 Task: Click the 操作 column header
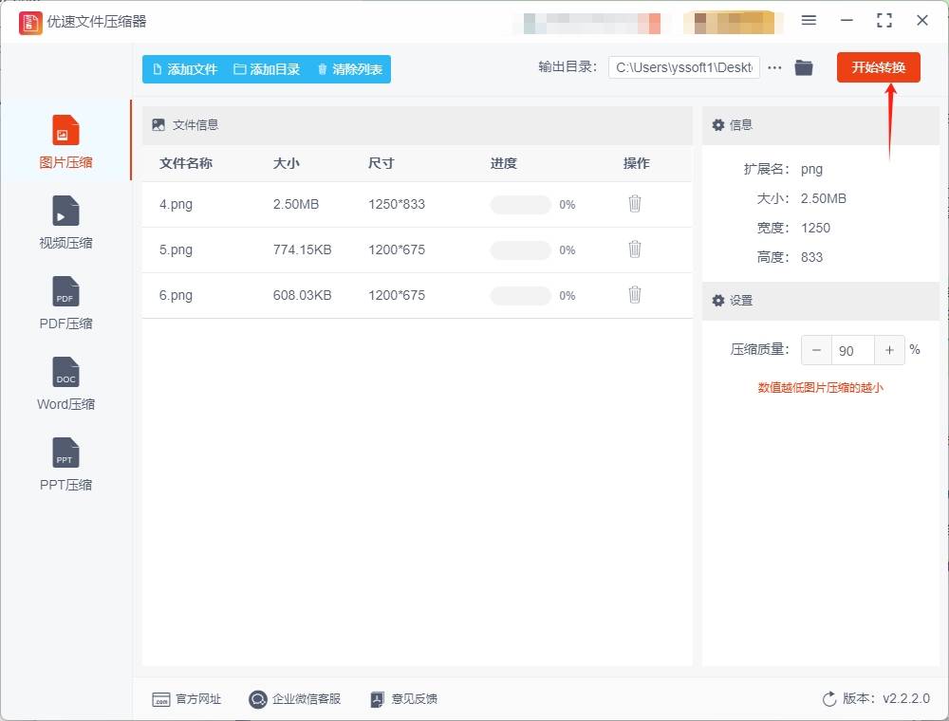(x=636, y=163)
